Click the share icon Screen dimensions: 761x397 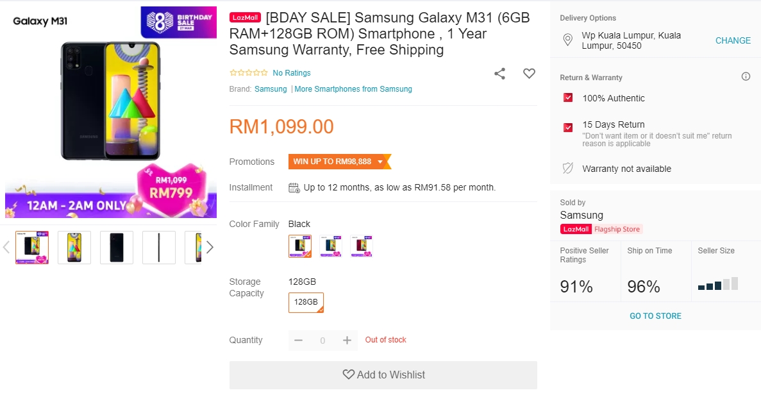pyautogui.click(x=500, y=74)
